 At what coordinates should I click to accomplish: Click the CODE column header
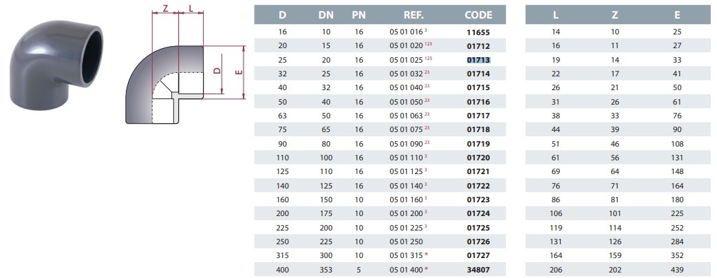tap(478, 14)
